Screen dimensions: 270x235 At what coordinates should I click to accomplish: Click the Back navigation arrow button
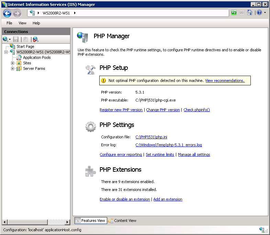(x=7, y=13)
